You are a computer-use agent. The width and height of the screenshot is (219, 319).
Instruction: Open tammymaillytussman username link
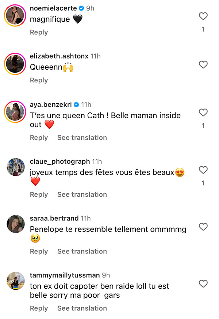coord(65,275)
